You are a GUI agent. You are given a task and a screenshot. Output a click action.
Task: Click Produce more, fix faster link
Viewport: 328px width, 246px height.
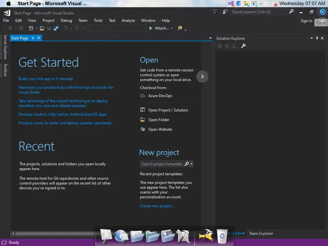[65, 123]
